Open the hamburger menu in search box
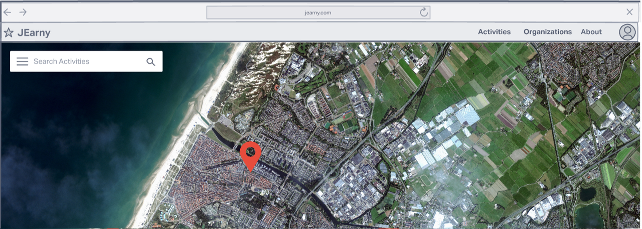Image resolution: width=642 pixels, height=229 pixels. (22, 61)
